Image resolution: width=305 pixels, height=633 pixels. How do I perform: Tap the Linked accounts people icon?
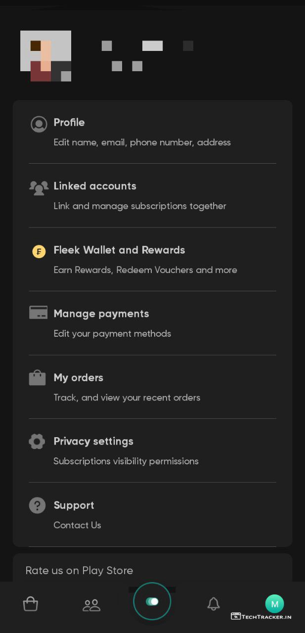click(39, 187)
